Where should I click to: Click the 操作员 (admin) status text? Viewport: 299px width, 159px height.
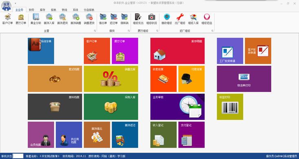click(281, 156)
